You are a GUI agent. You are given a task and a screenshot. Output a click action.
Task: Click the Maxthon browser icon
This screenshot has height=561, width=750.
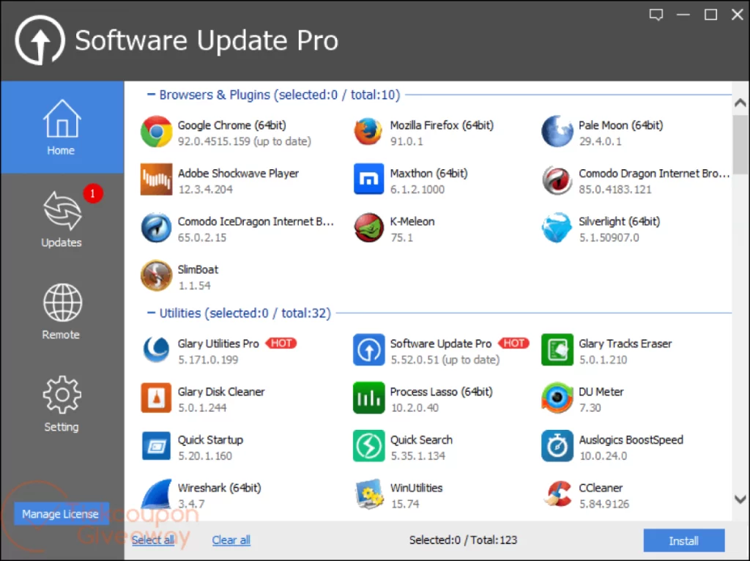[368, 180]
